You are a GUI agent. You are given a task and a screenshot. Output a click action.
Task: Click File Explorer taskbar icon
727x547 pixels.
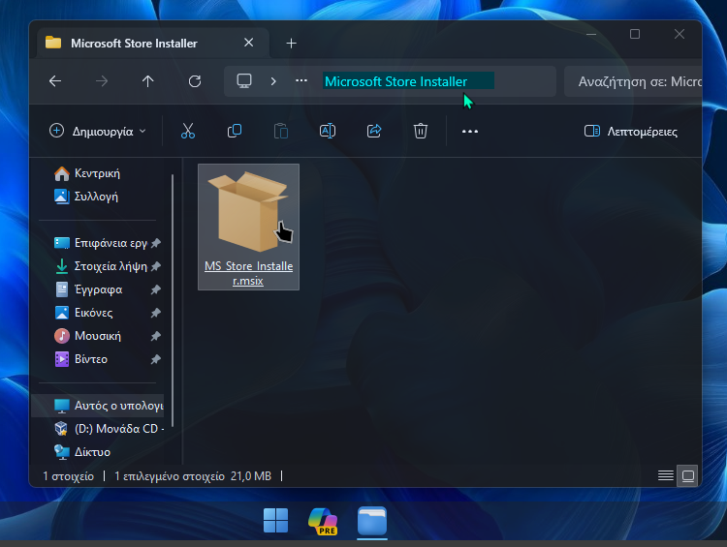point(372,521)
